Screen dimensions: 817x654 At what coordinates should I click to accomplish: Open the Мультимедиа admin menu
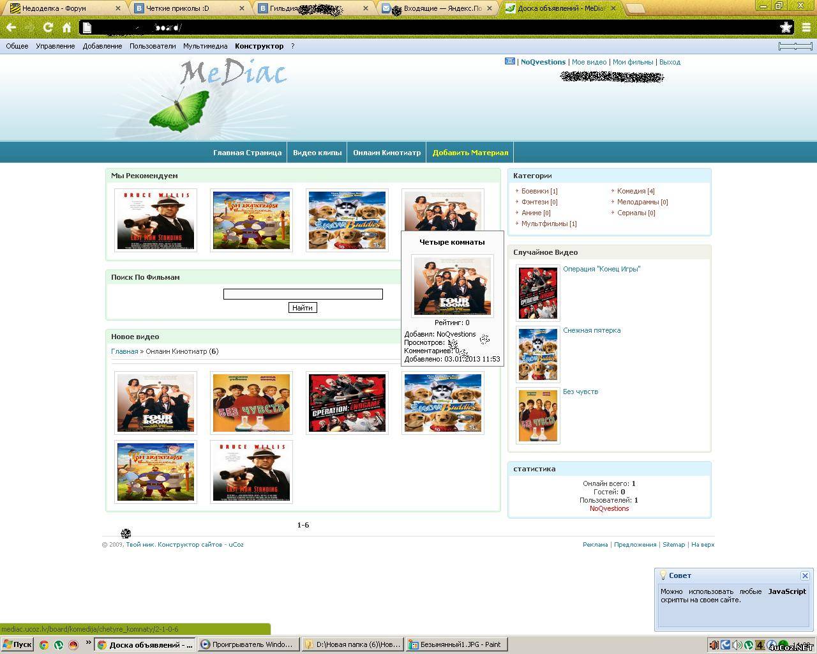205,46
